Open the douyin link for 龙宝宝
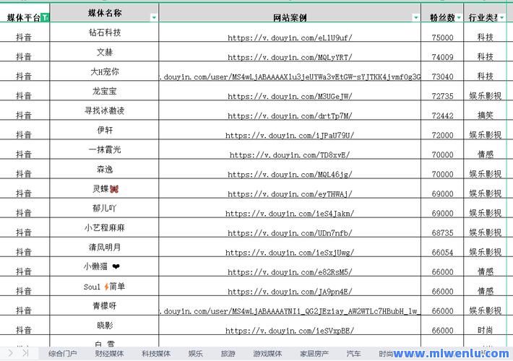 click(x=290, y=96)
